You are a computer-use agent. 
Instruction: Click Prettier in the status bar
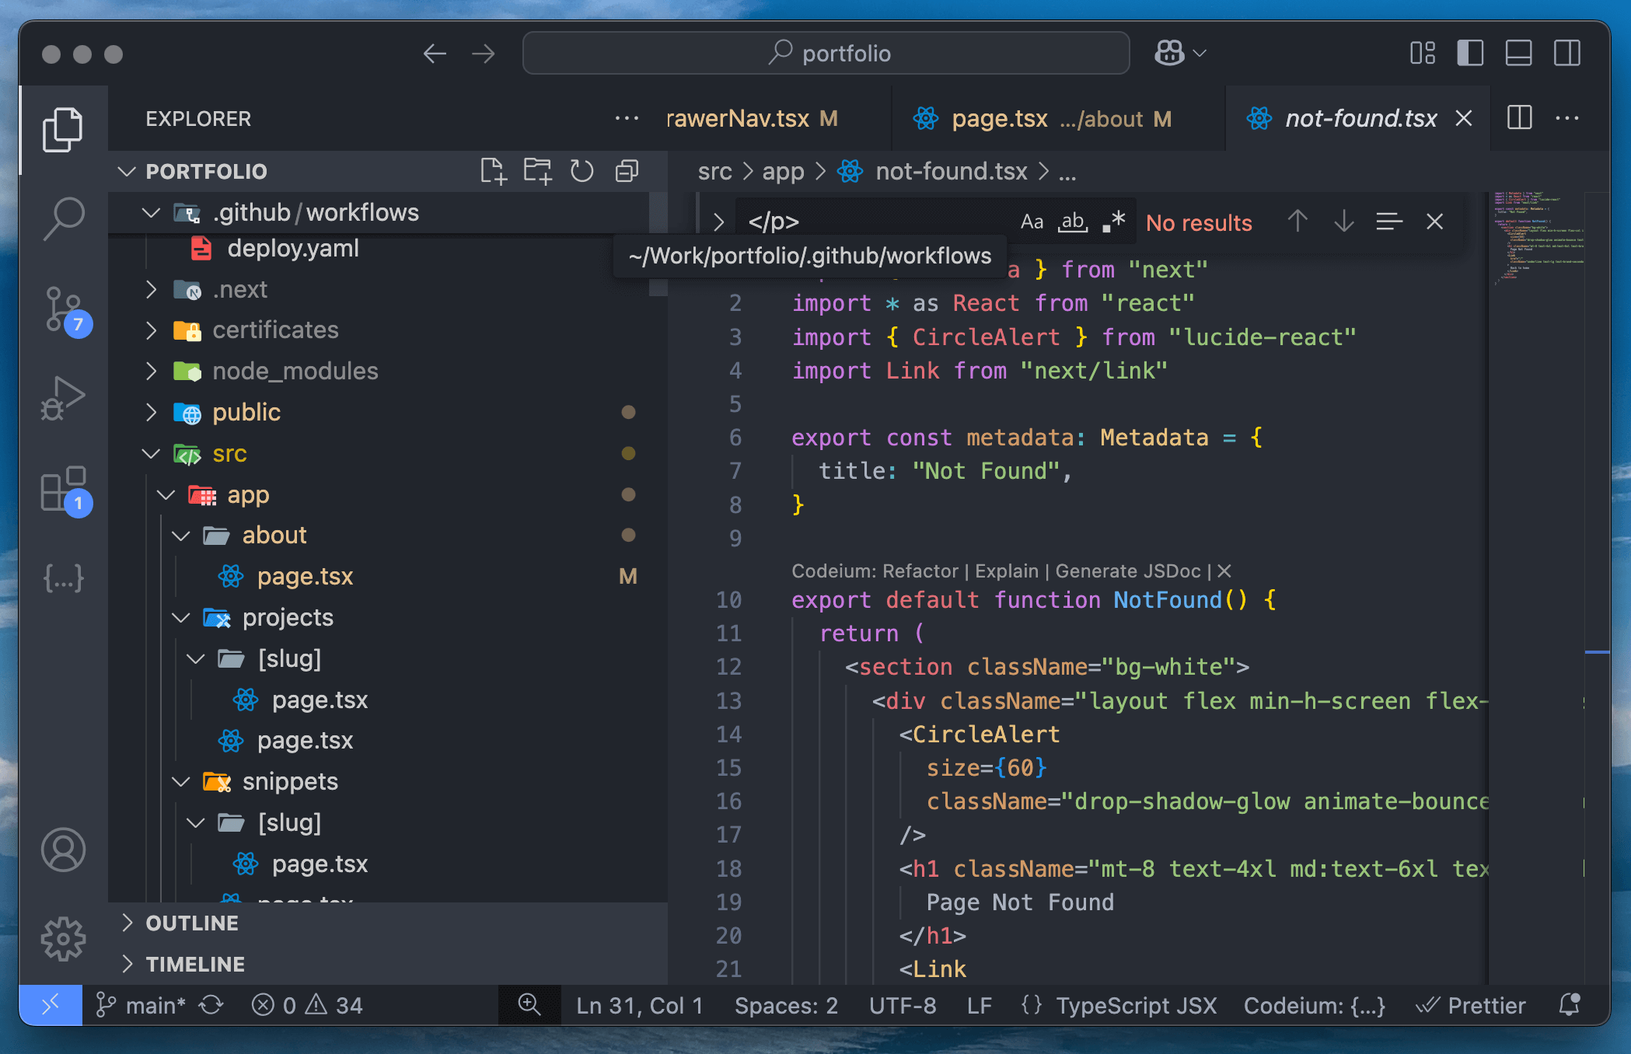click(x=1471, y=1005)
